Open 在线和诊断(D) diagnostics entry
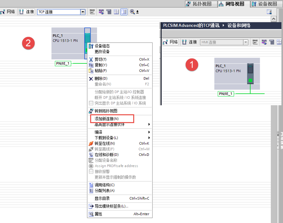283x223 pixels. 106,155
